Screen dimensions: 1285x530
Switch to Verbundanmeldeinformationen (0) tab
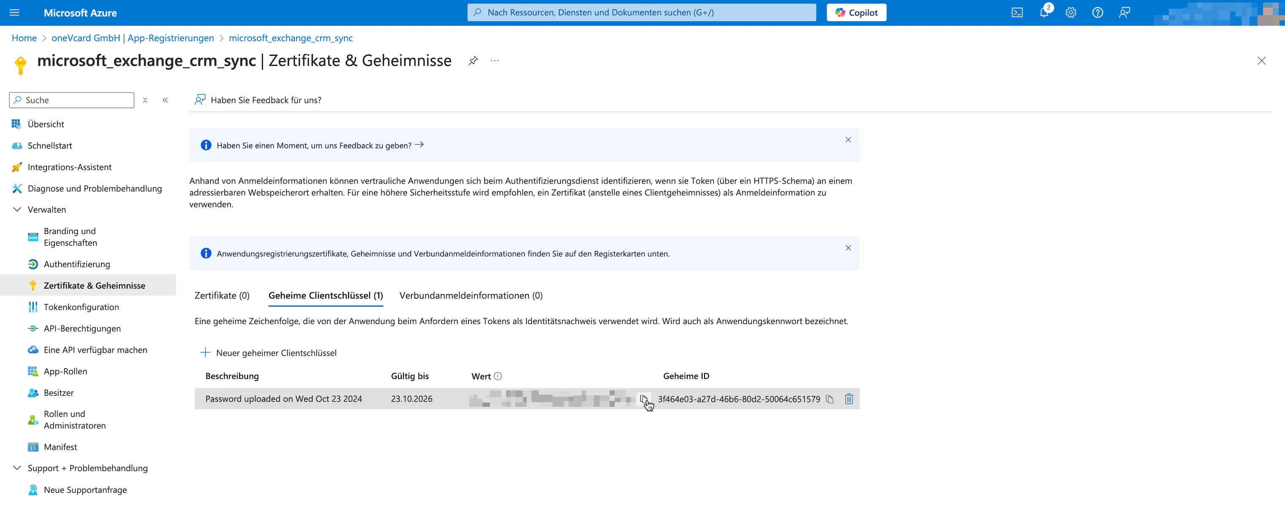[471, 295]
